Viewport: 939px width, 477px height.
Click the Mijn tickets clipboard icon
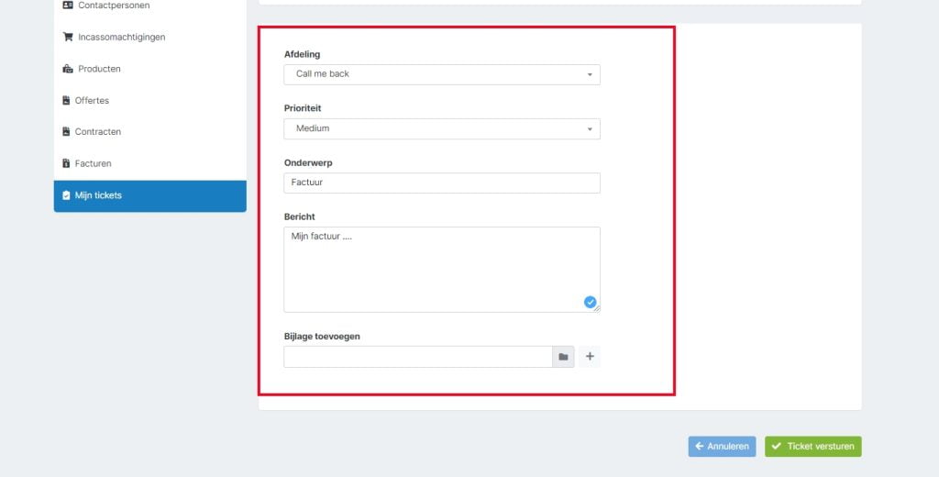(66, 195)
